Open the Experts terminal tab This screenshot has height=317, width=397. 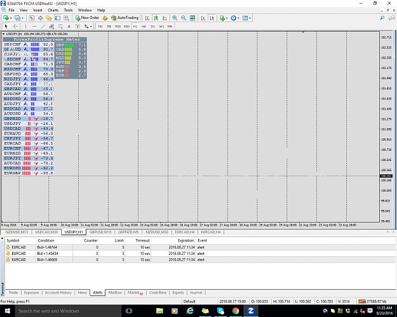[x=178, y=292]
